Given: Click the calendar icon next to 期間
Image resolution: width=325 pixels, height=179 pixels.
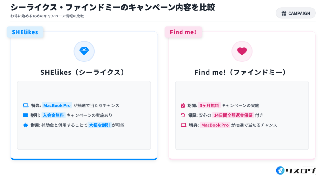Looking at the screenshot, I should 182,105.
